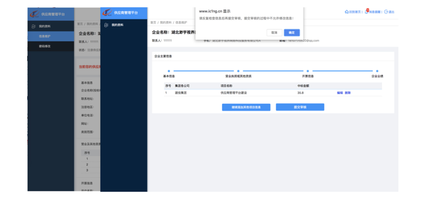The width and height of the screenshot is (425, 198).
Task: Submit with the 提交审核 button
Action: [x=300, y=107]
